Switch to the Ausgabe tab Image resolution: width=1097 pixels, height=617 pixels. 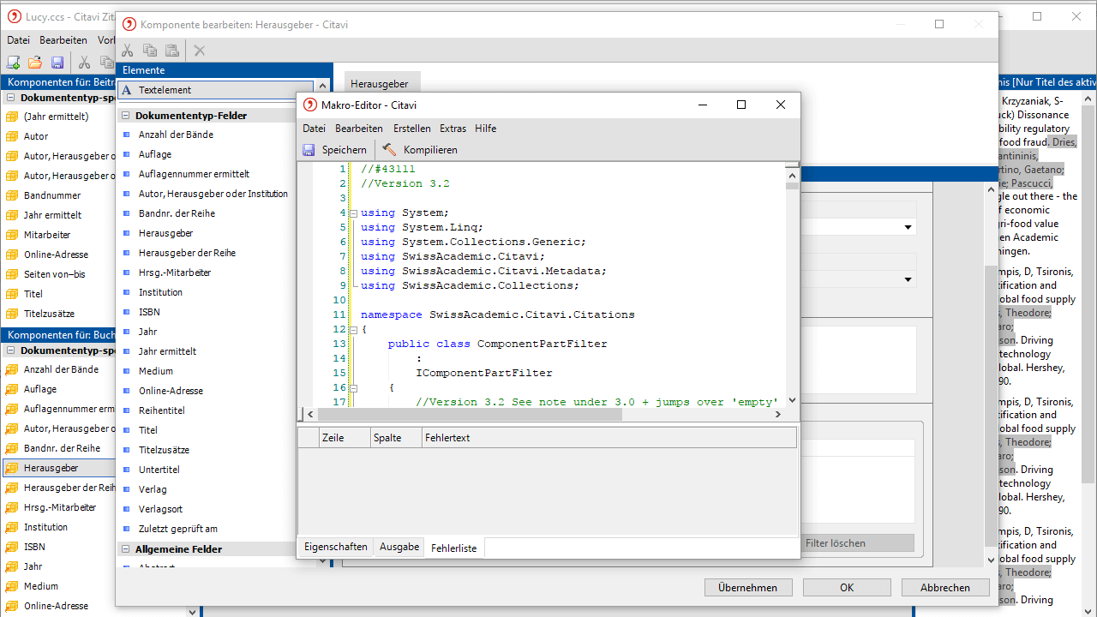click(x=399, y=547)
